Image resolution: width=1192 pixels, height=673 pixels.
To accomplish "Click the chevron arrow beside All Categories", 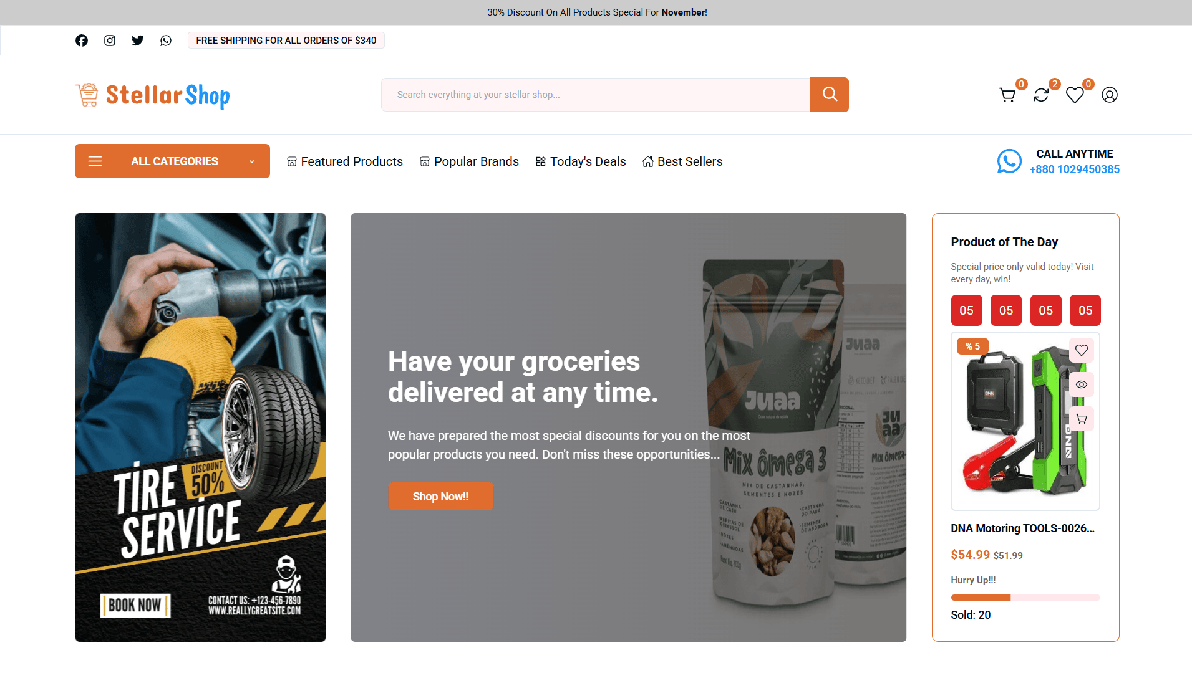I will [x=252, y=161].
